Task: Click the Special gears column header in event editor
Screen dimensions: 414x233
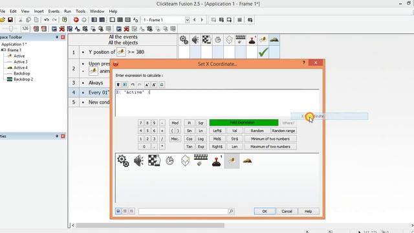Action: click(184, 40)
